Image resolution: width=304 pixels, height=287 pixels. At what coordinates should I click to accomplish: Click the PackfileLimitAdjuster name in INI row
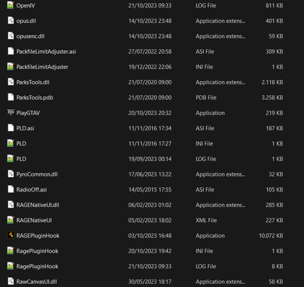[x=42, y=67]
